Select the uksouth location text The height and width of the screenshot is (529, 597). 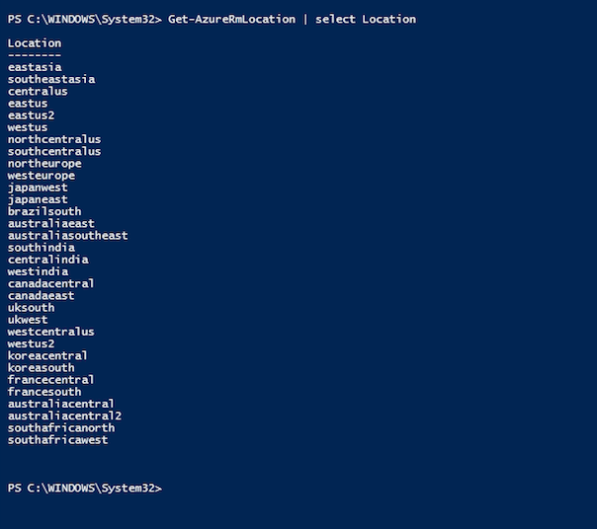[32, 308]
